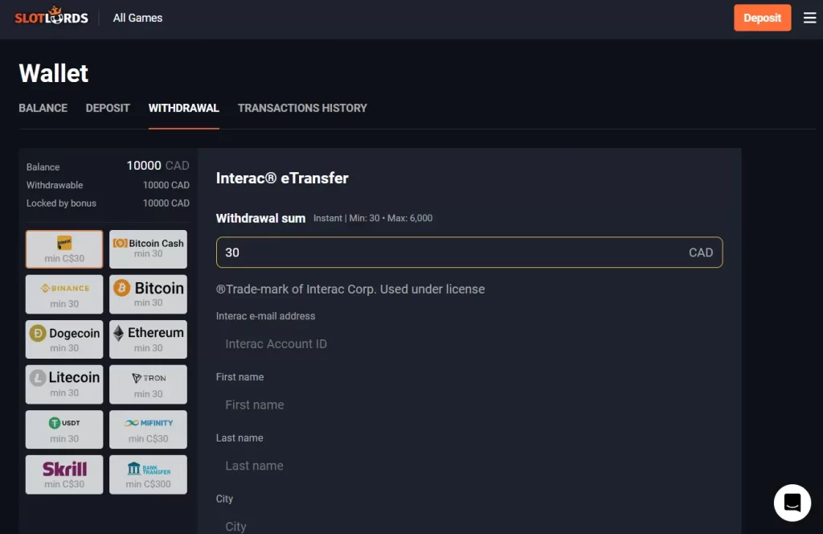Screen dimensions: 823x534
Task: Select the Withdrawal tab
Action: 184,108
